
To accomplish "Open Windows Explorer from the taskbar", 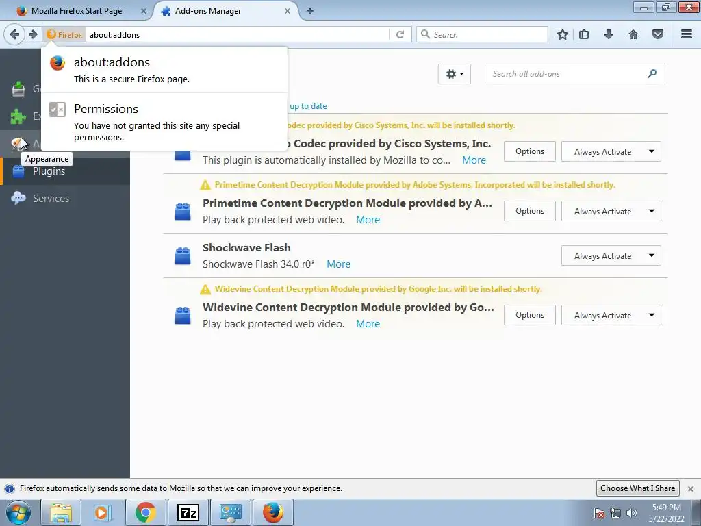I will click(x=61, y=512).
